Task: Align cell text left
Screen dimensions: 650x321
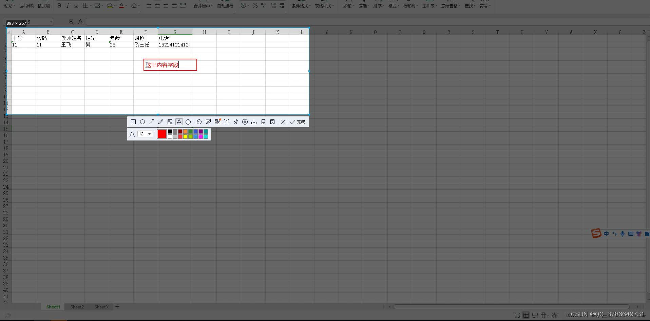Action: 149,5
